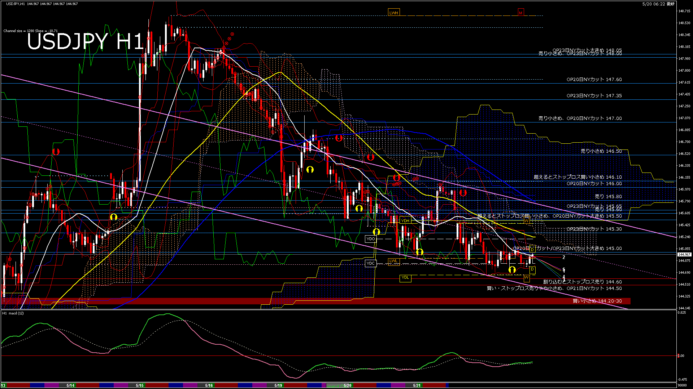Click the USDJPY H1 chart title

[x=85, y=41]
